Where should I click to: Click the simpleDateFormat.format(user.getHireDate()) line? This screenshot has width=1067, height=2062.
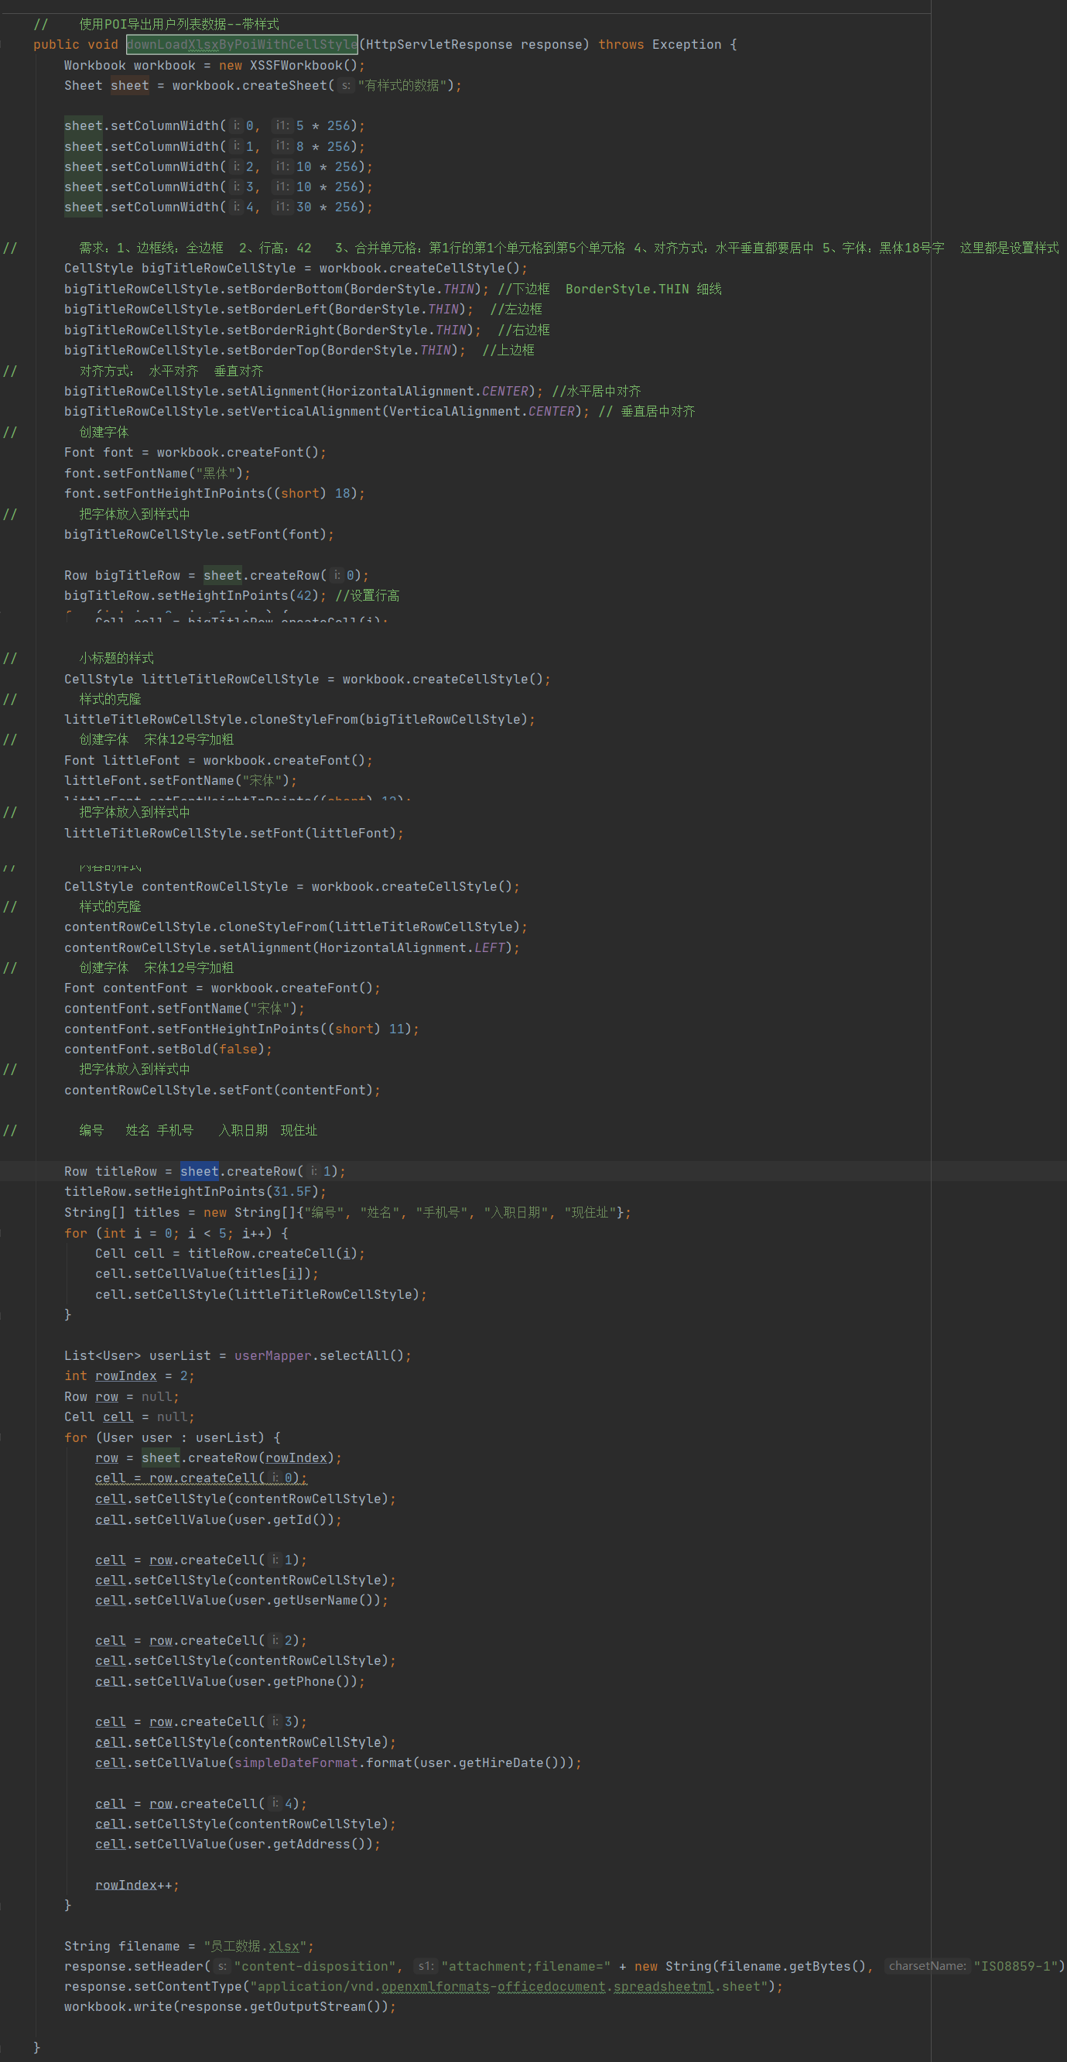339,1762
